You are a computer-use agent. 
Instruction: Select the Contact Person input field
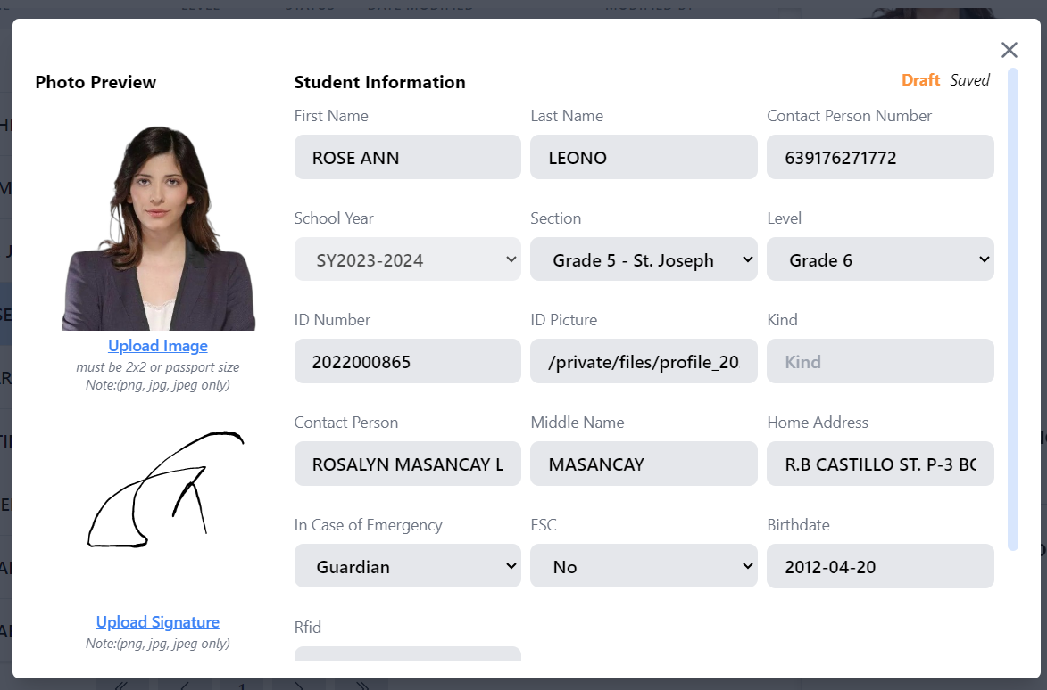pyautogui.click(x=407, y=464)
